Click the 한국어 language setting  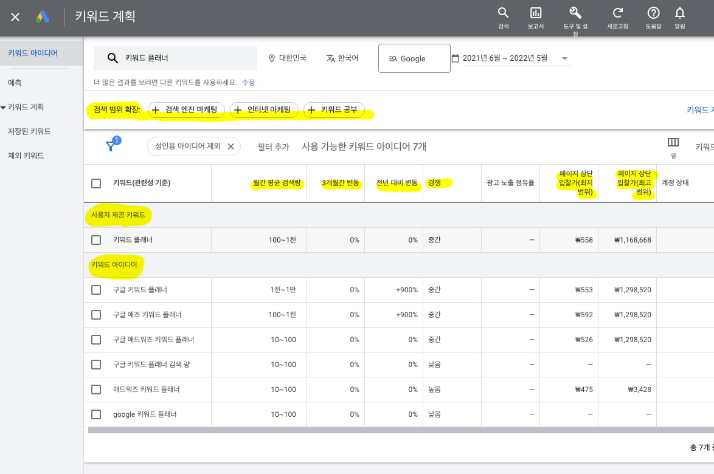click(342, 58)
